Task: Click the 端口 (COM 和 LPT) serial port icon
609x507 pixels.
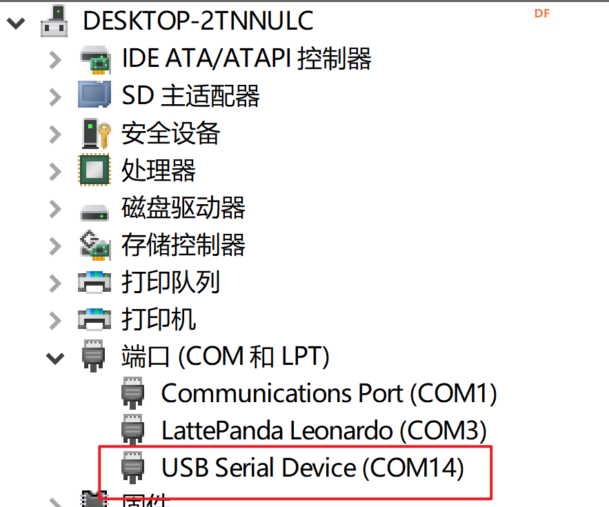Action: [94, 356]
